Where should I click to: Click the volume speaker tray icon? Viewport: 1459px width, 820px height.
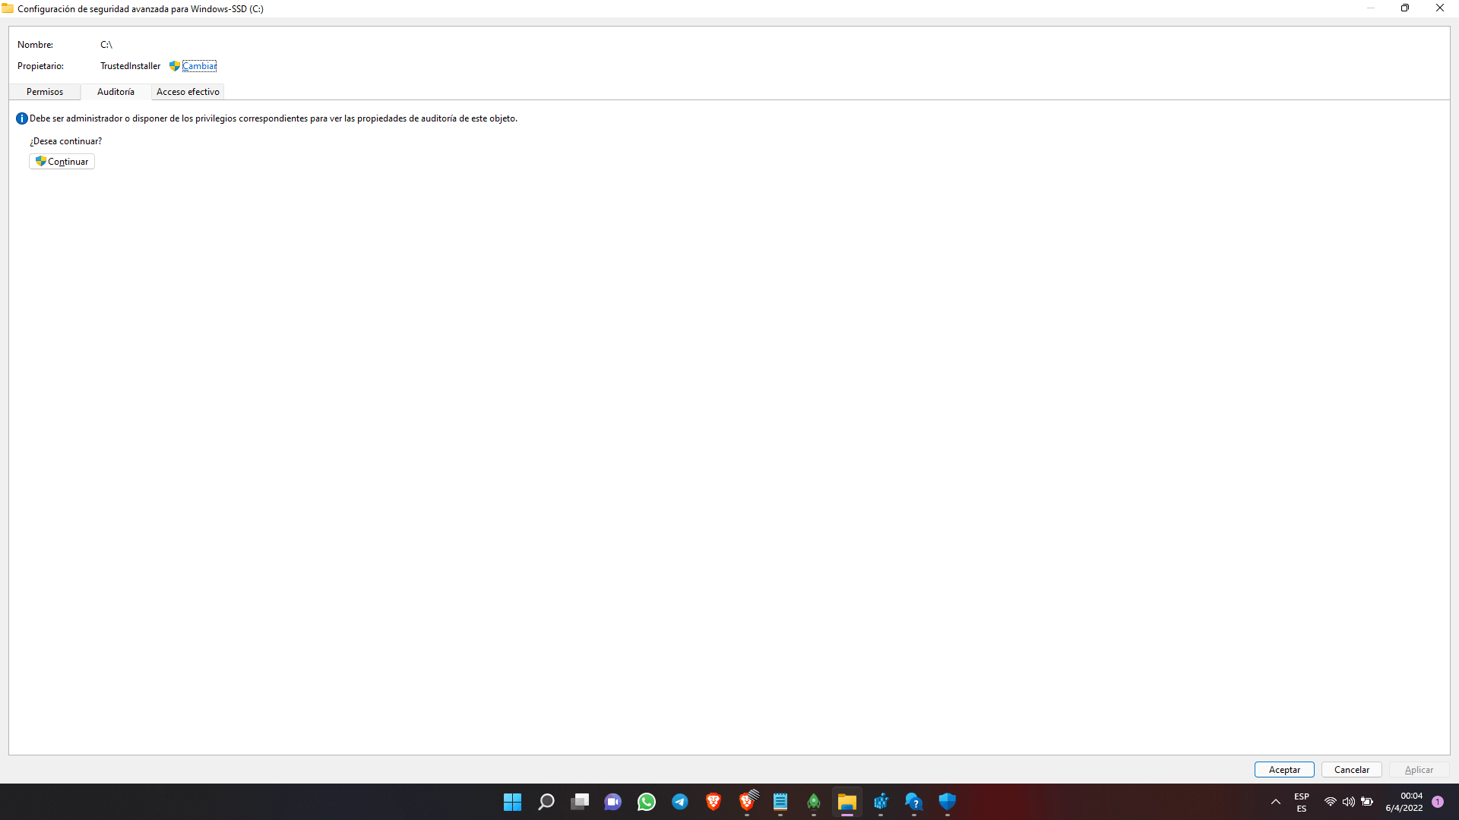[1349, 802]
